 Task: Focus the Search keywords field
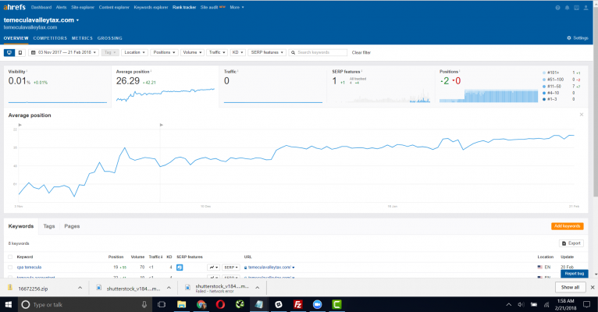pos(320,52)
